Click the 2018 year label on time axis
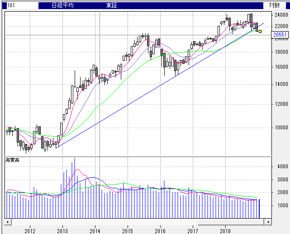The height and width of the screenshot is (234, 290). coord(225,231)
